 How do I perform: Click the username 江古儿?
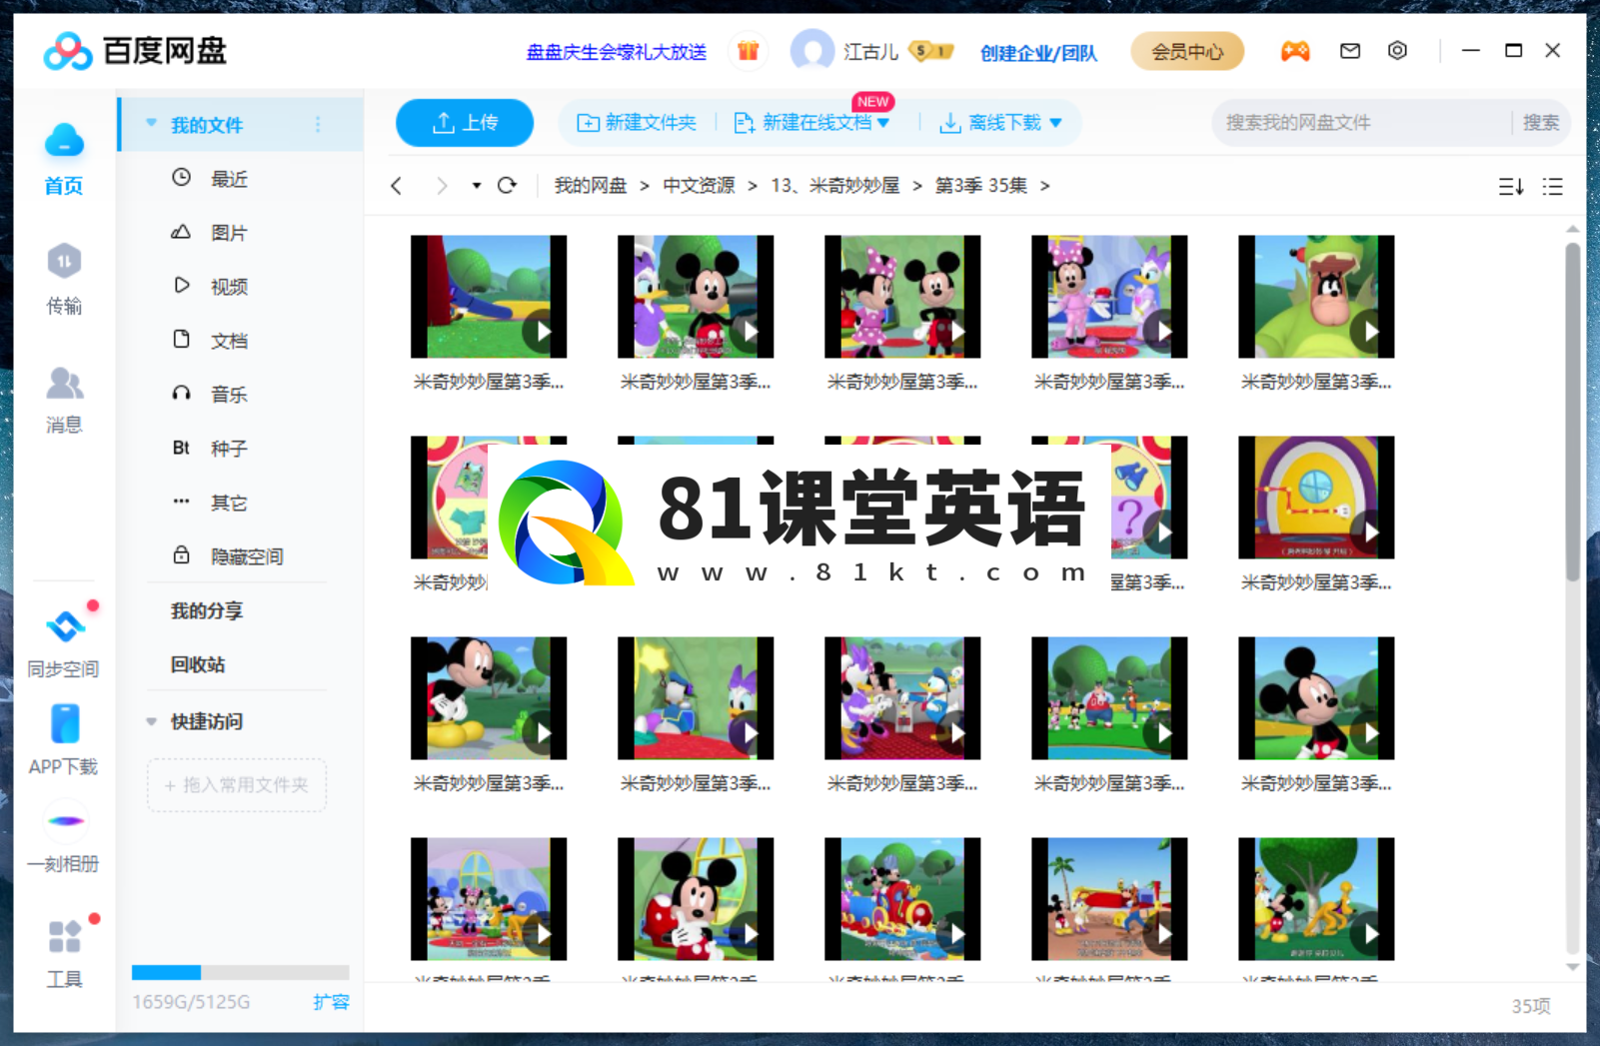[x=870, y=52]
